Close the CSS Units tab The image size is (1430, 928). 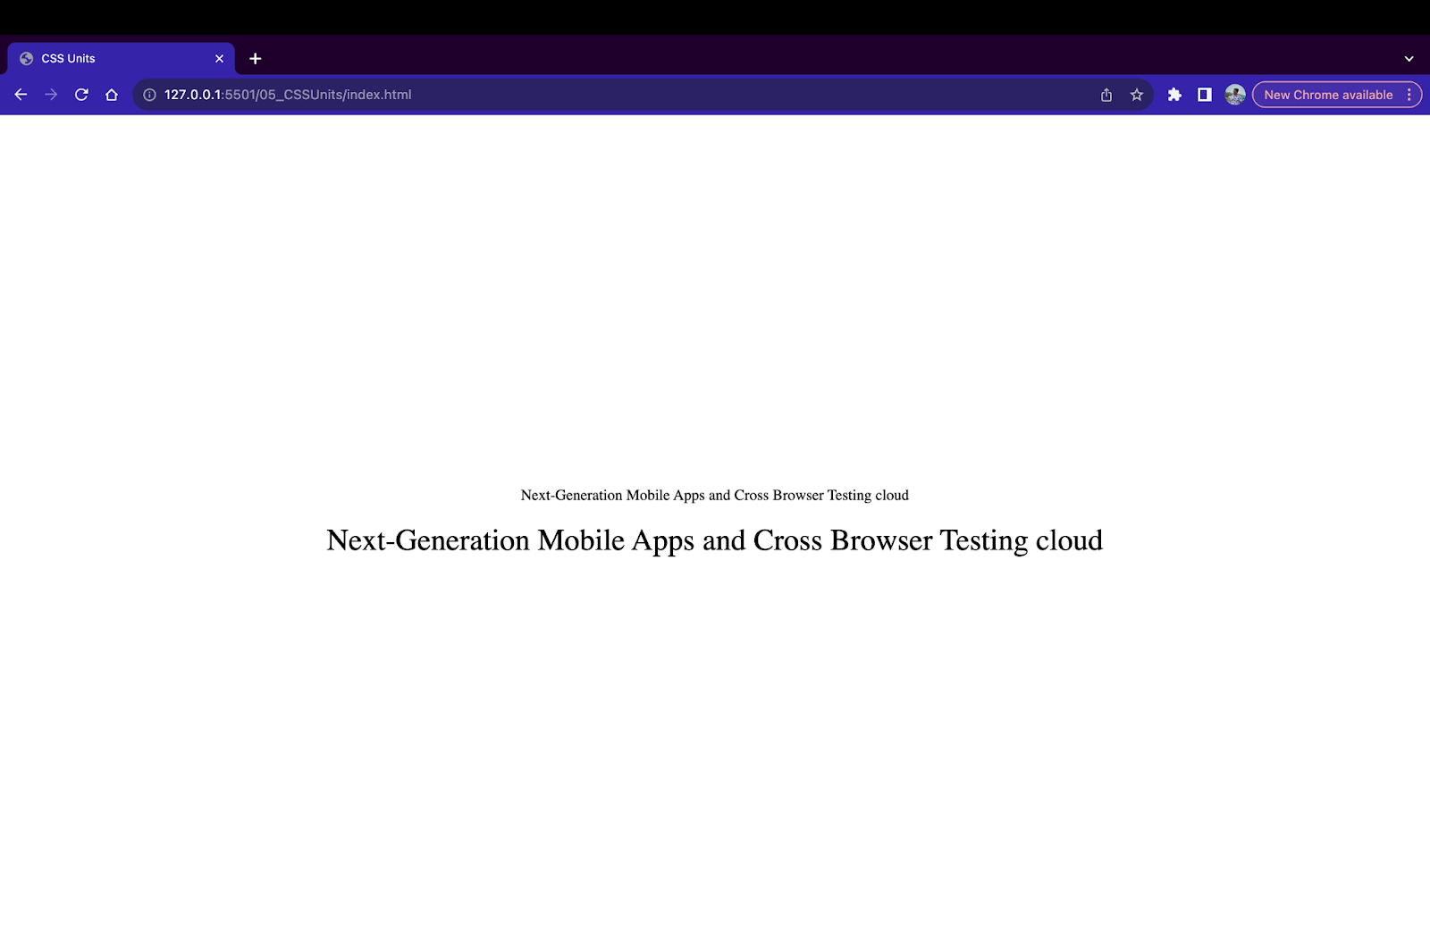click(219, 59)
